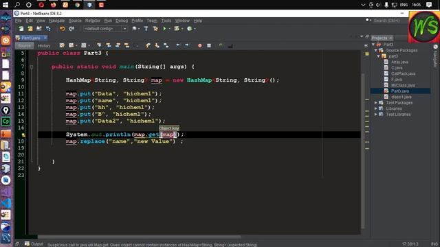This screenshot has width=440, height=247.
Task: Click the editor Last Edit icon
Action: coord(62,45)
